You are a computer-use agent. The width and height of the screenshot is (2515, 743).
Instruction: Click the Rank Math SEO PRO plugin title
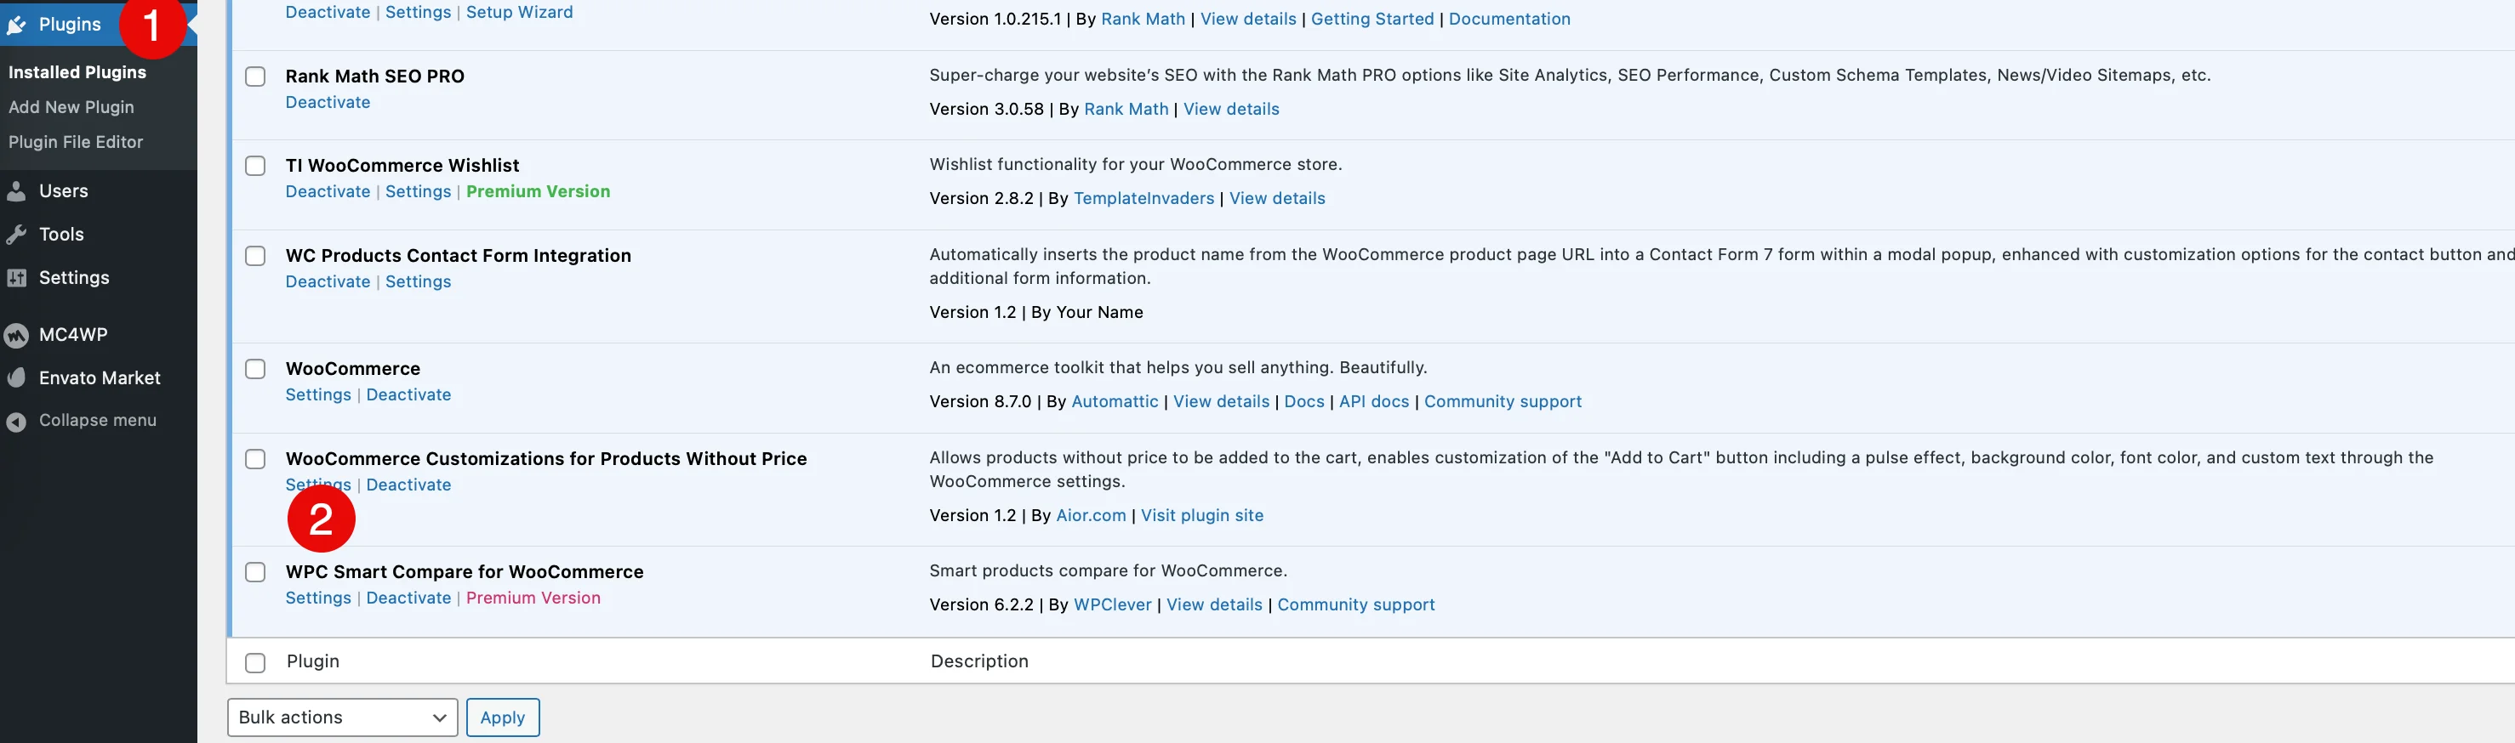coord(375,77)
